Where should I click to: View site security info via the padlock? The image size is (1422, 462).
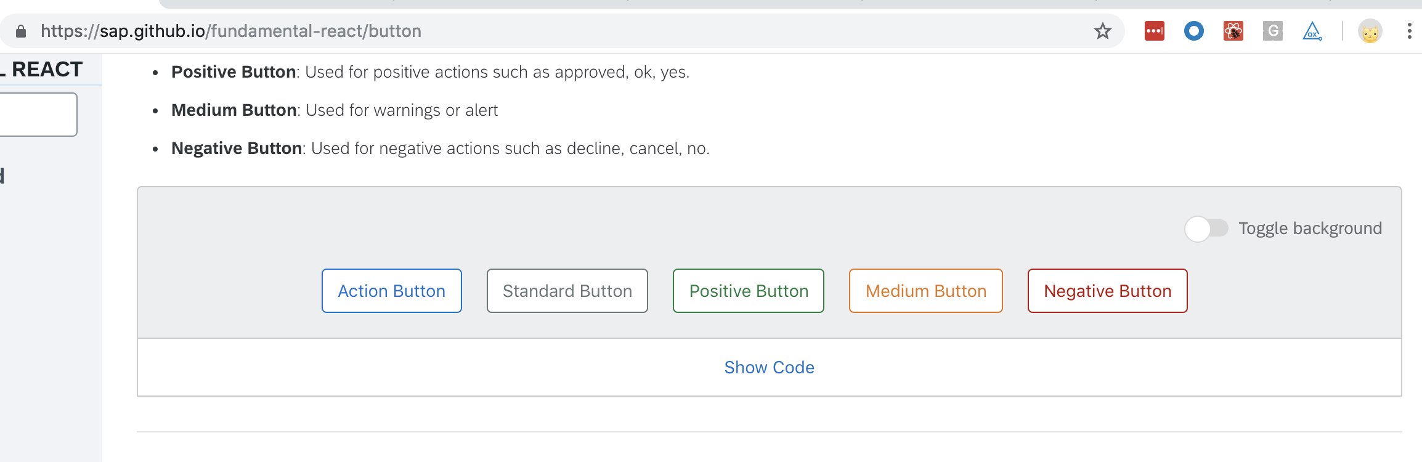[20, 31]
